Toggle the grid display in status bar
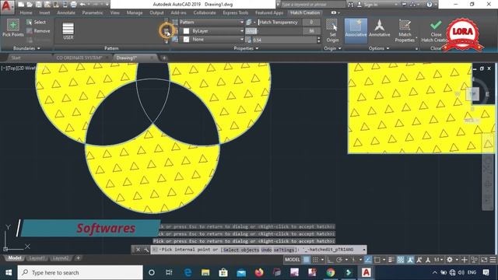This screenshot has height=280, width=498. coord(306,260)
